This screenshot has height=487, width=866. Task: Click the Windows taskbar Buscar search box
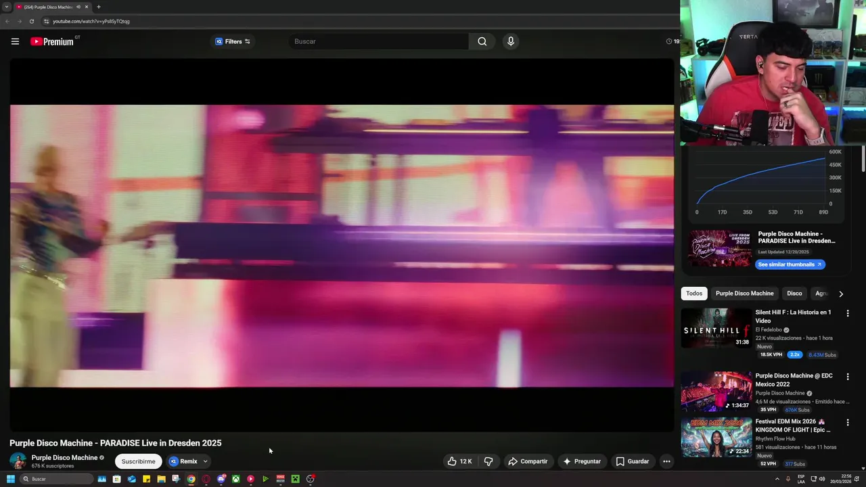(x=56, y=479)
